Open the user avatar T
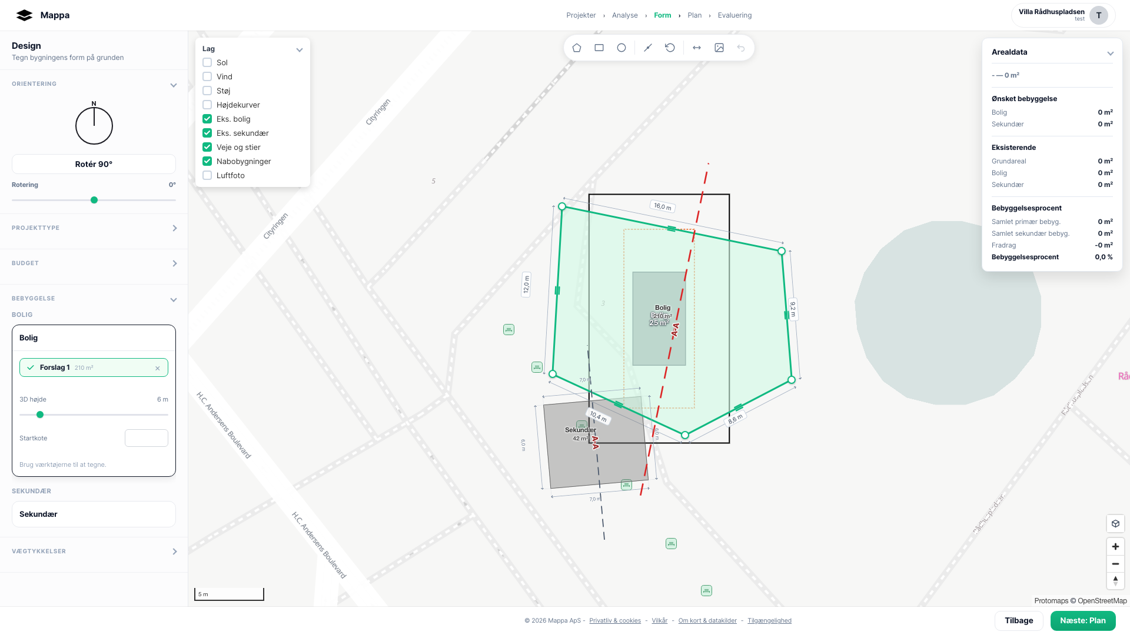This screenshot has height=635, width=1130. click(x=1098, y=15)
